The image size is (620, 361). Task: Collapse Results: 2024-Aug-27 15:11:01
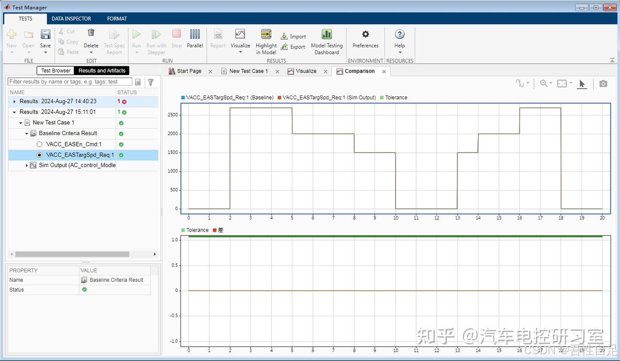(x=15, y=112)
